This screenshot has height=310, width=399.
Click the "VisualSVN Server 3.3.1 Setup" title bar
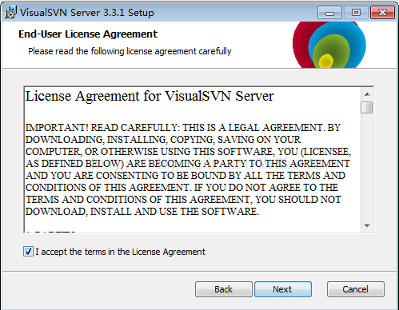click(87, 13)
